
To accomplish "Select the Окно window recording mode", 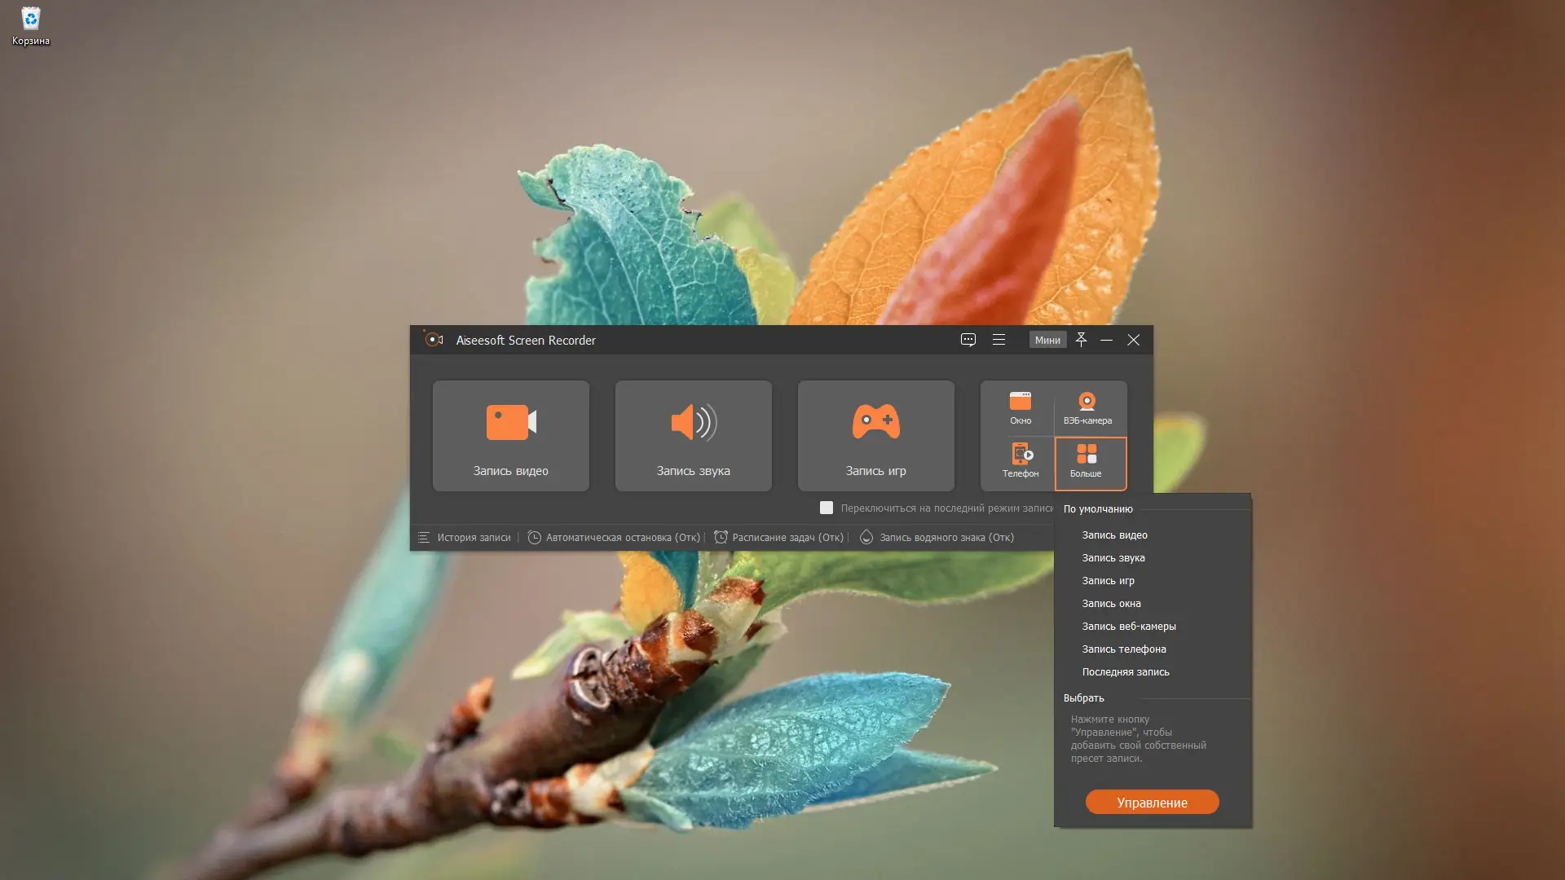I will 1021,408.
